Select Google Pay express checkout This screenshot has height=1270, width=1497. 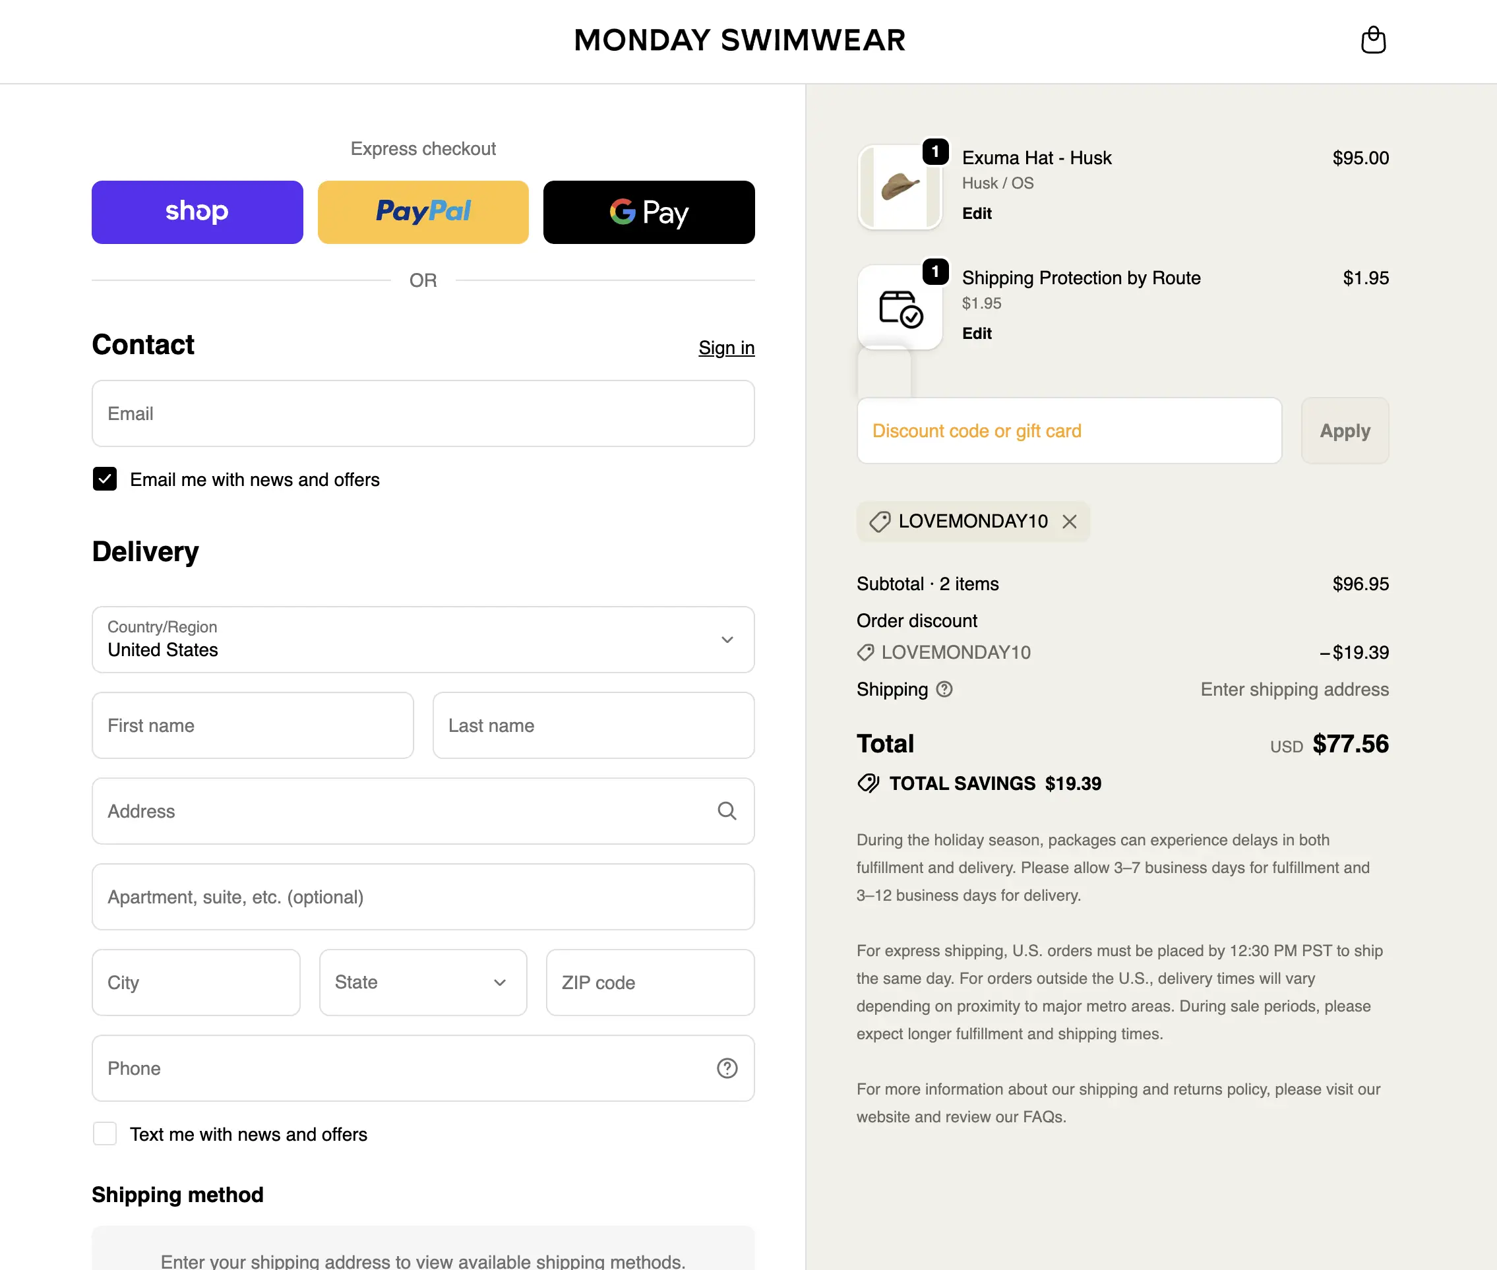coord(649,212)
